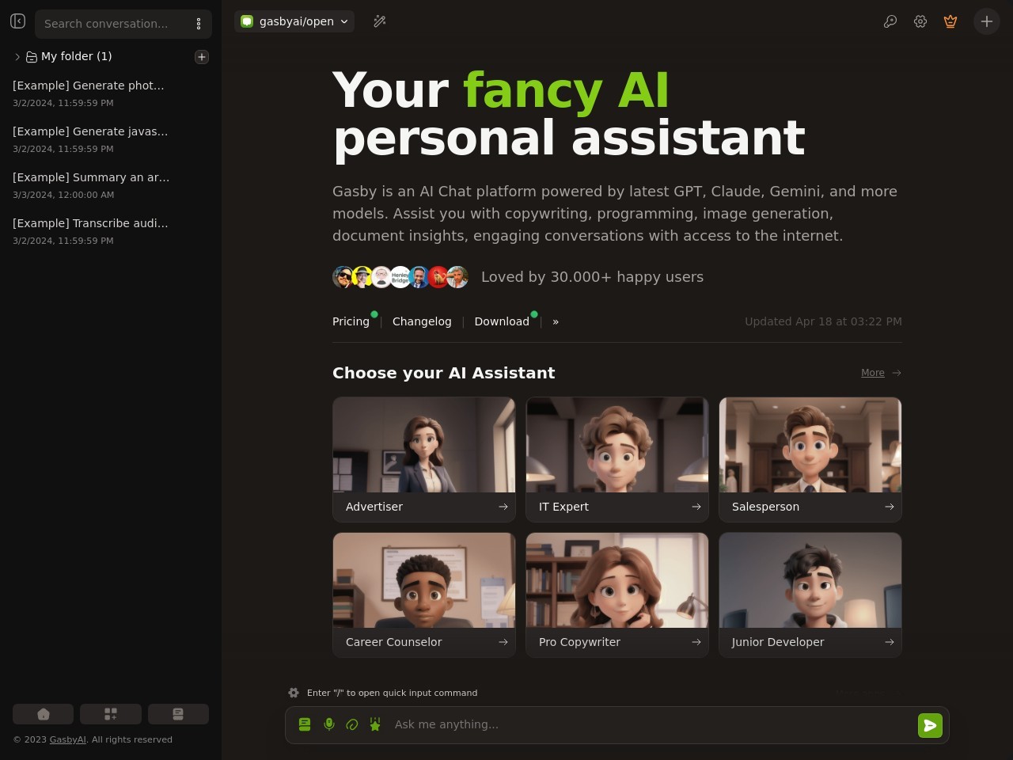Start new chat with plus button

(x=987, y=21)
